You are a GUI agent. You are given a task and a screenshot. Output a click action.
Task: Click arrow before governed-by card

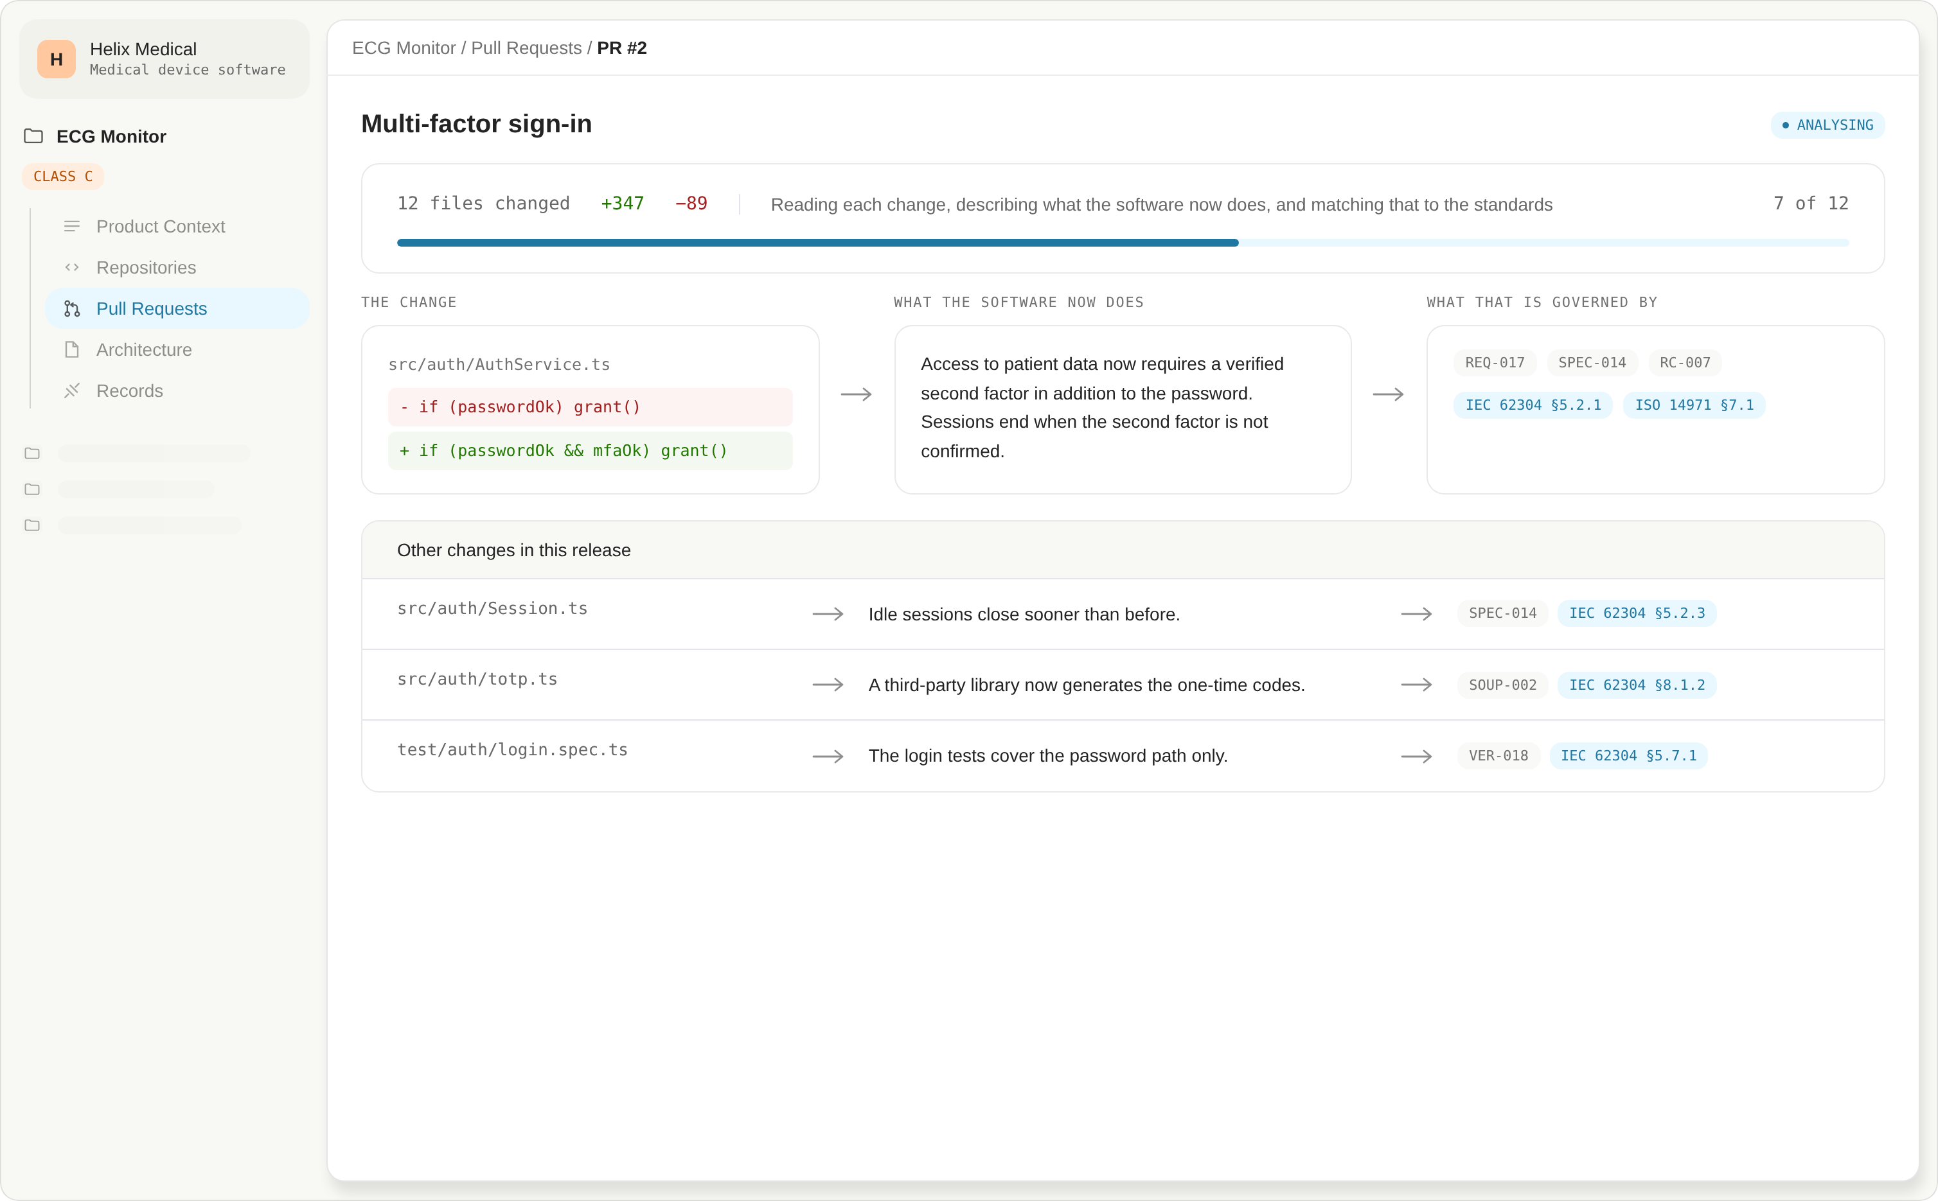1388,394
